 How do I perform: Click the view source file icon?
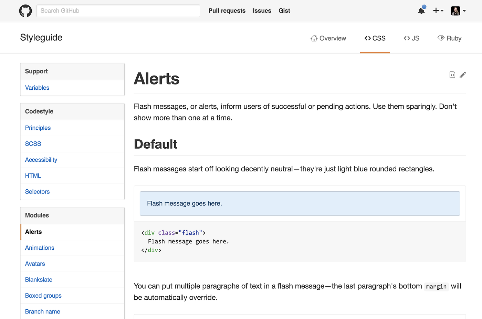452,75
